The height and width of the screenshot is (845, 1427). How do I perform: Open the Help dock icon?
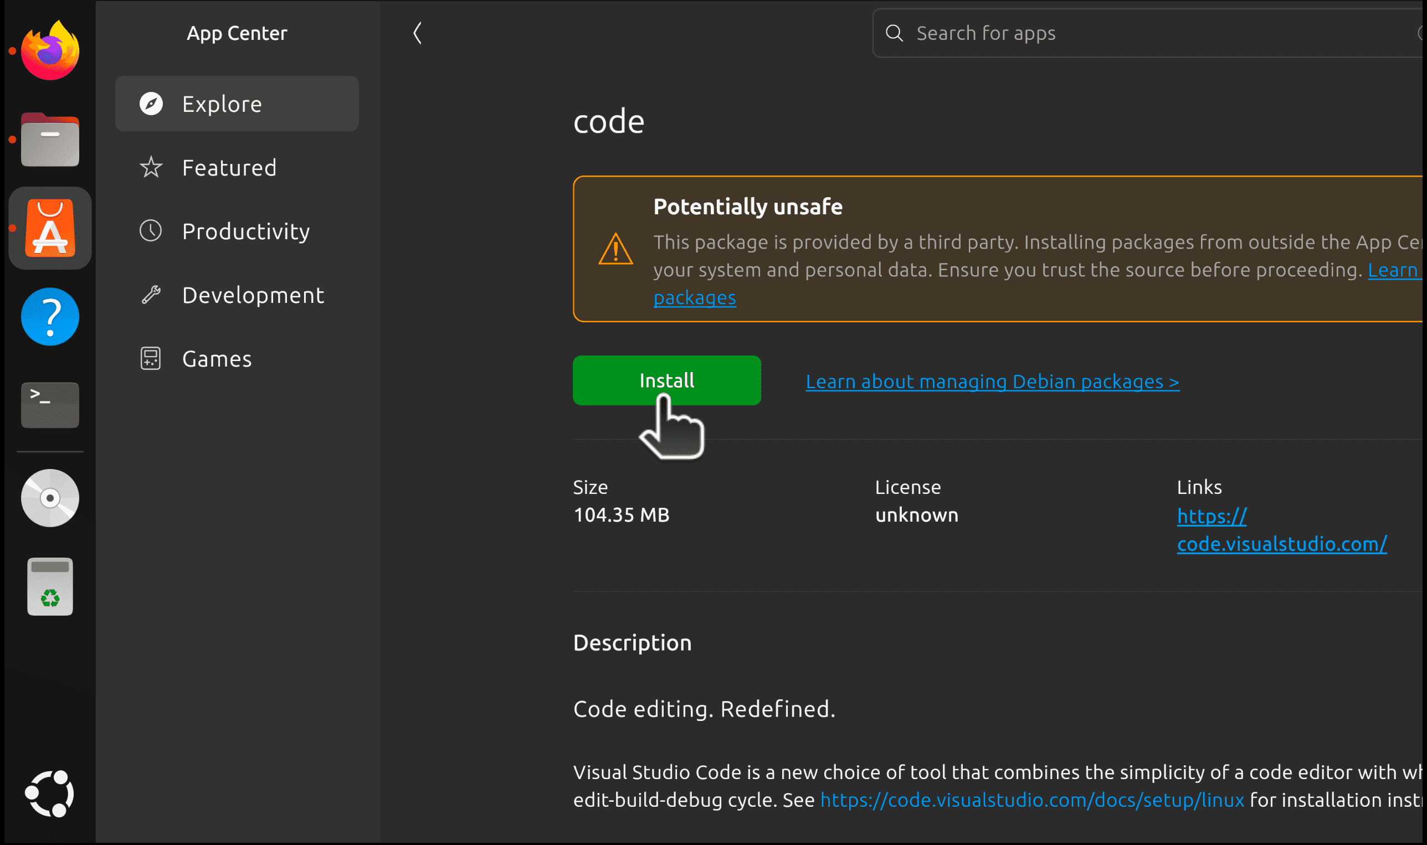click(50, 317)
